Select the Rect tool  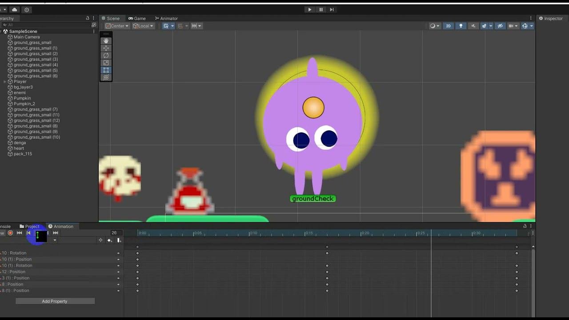click(x=106, y=70)
